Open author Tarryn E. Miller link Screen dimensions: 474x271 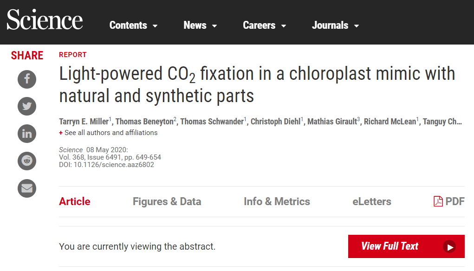(x=84, y=122)
